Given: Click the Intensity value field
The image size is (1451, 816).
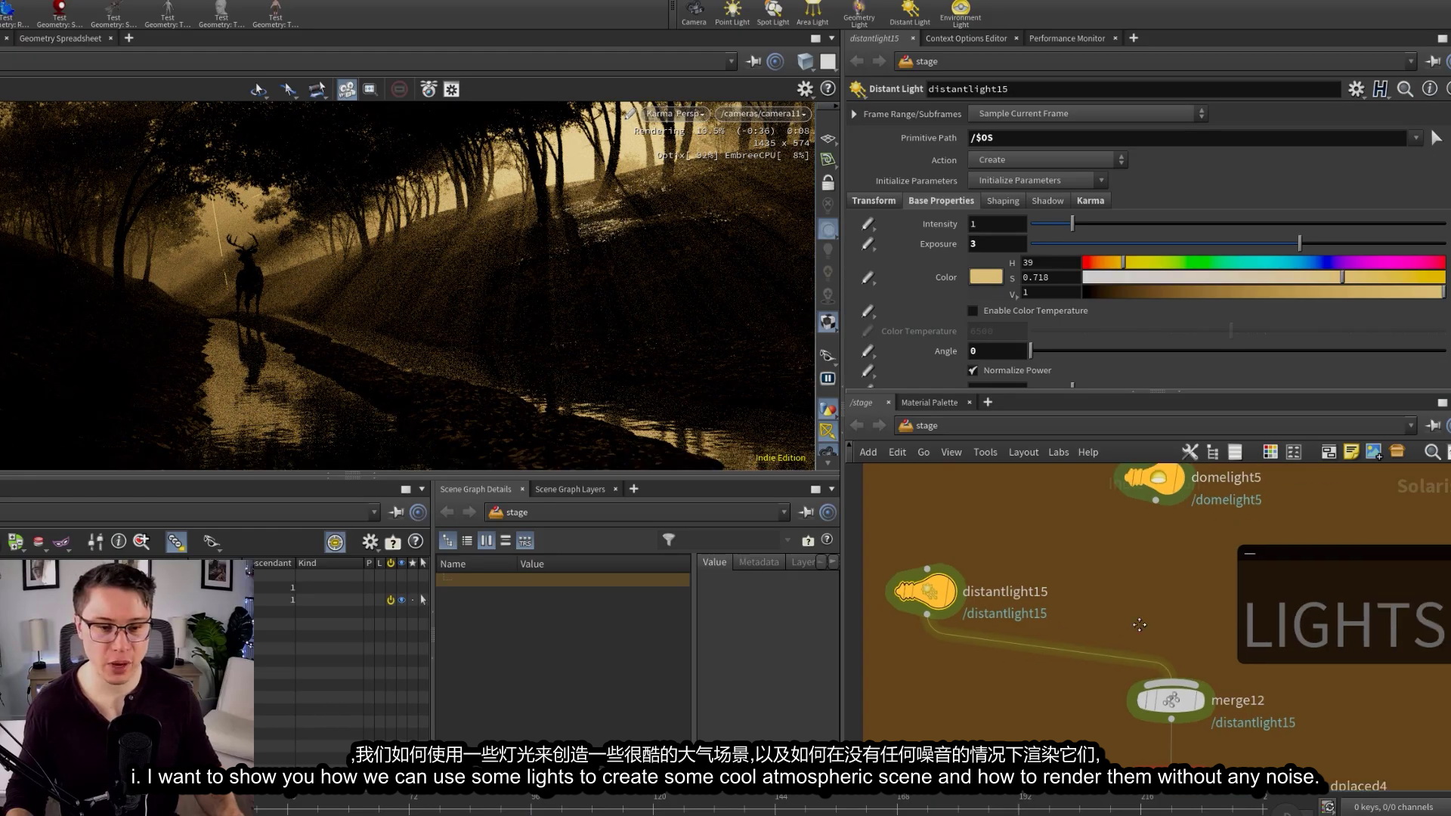Looking at the screenshot, I should click(998, 224).
